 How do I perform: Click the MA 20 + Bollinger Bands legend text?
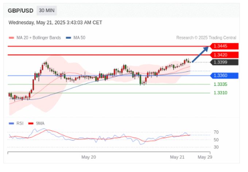[x=39, y=38]
